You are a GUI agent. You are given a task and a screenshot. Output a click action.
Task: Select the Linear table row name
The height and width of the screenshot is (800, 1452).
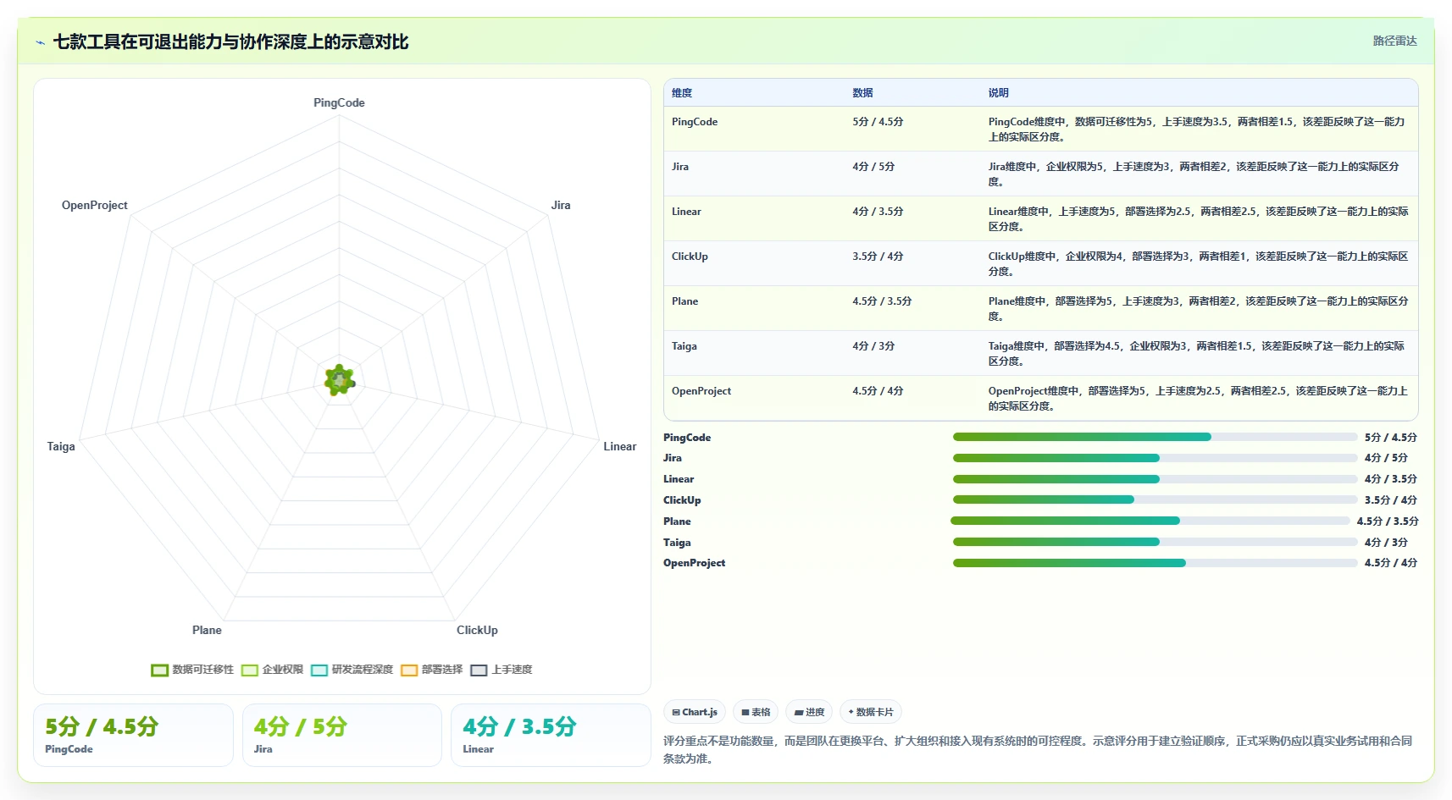pos(686,212)
